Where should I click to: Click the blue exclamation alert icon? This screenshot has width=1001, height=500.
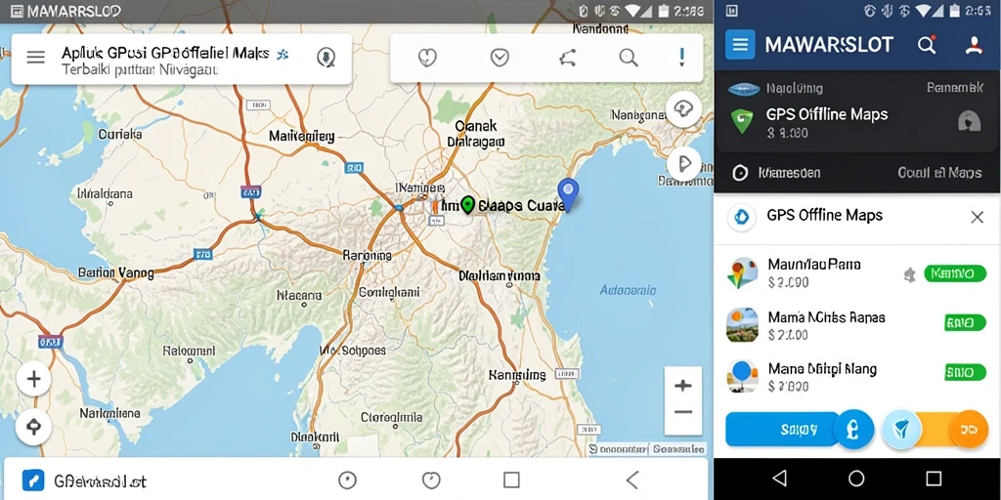pyautogui.click(x=681, y=58)
